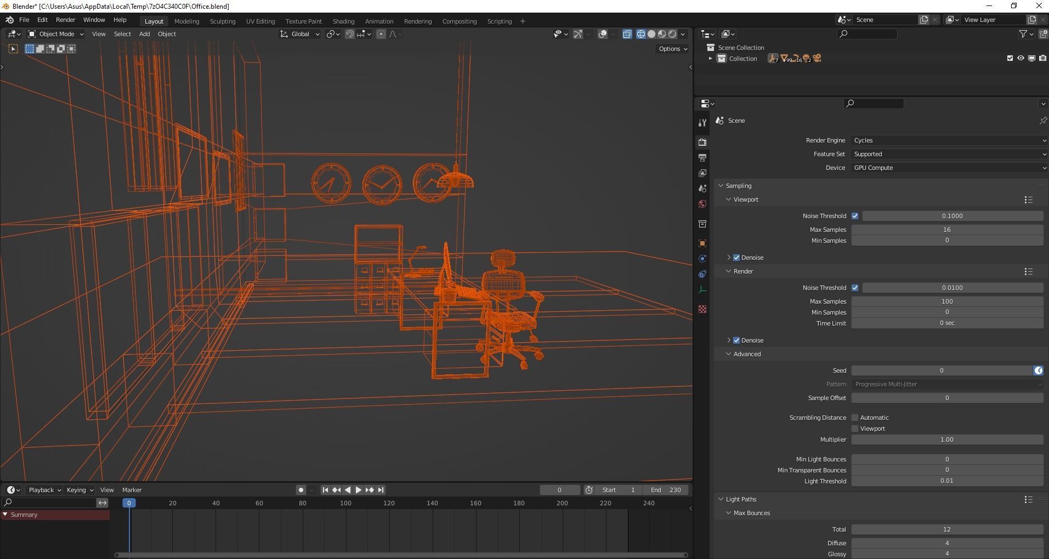Switch to the Shading workspace tab
Viewport: 1049px width, 559px height.
click(x=343, y=21)
